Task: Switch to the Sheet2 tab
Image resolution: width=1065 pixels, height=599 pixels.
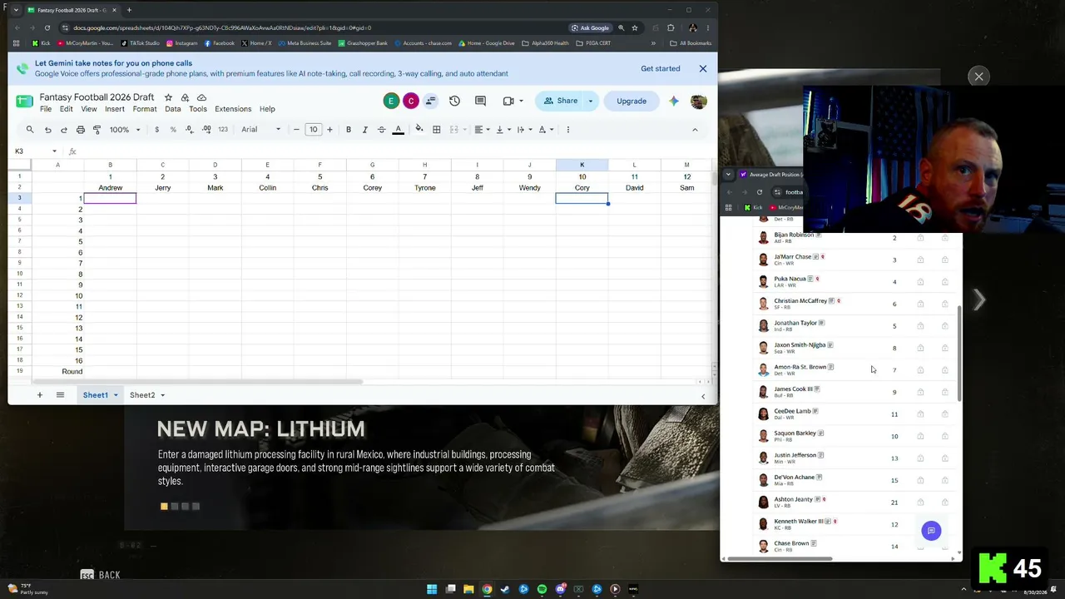Action: 142,395
